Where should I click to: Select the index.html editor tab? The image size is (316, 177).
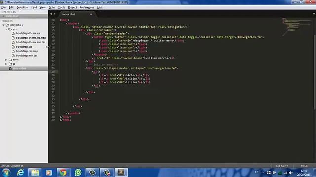point(77,14)
